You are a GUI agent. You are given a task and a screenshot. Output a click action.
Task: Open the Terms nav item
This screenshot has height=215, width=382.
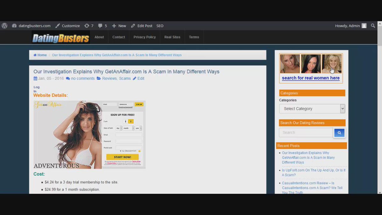pos(194,37)
